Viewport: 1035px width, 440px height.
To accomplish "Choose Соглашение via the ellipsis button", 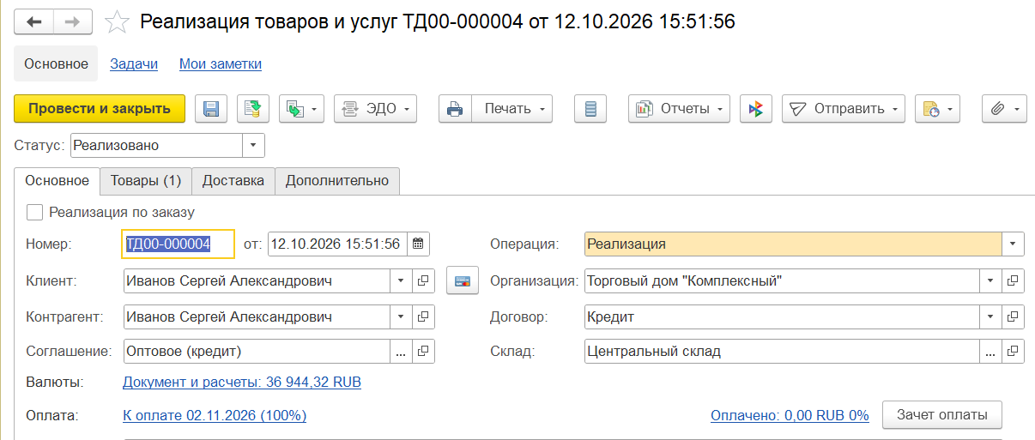I will tap(402, 351).
